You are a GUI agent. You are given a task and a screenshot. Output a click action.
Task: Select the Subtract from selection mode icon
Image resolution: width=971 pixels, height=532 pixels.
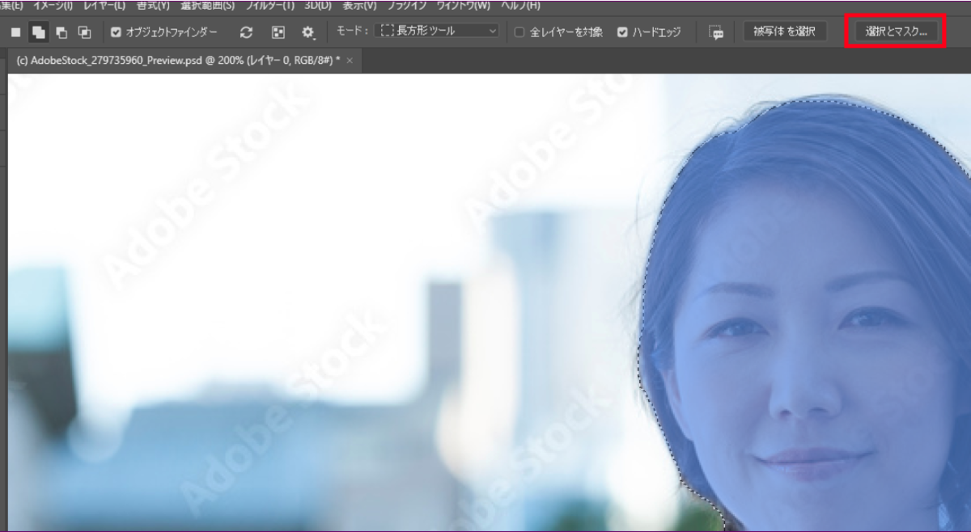[x=61, y=32]
